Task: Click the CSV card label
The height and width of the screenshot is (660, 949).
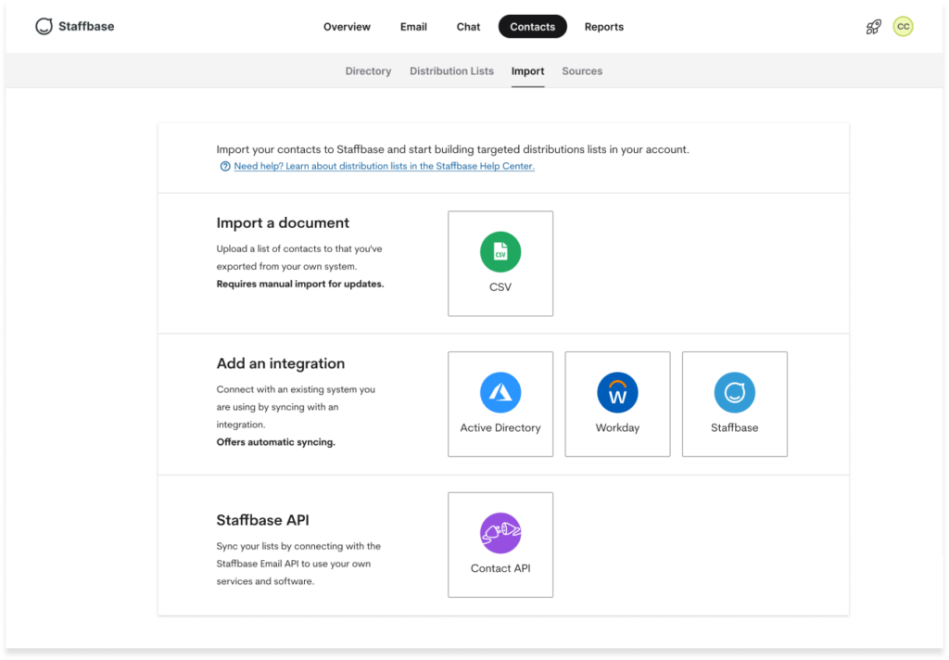Action: 500,286
